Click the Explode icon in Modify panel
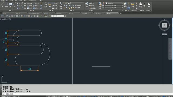Viewport: 173px width, 97px height. pos(41,6)
